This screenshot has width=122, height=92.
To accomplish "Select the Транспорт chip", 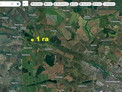I will pyautogui.click(x=85, y=4).
